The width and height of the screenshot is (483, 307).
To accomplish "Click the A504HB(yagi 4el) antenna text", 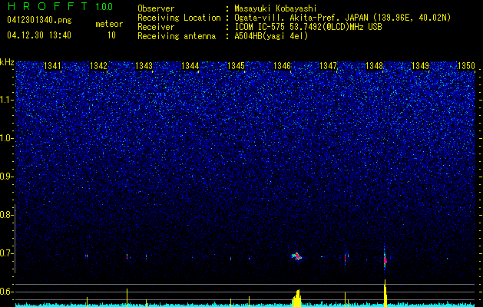I will 271,36.
